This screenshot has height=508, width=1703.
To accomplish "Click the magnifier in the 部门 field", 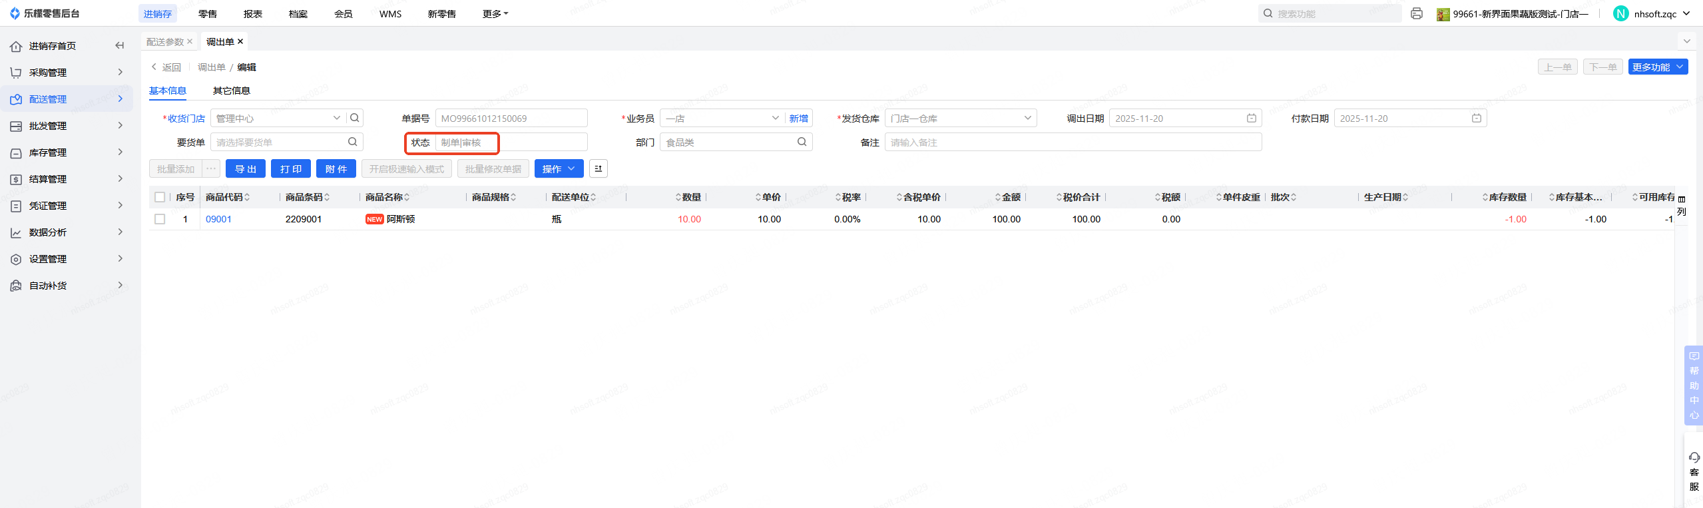I will tap(802, 142).
